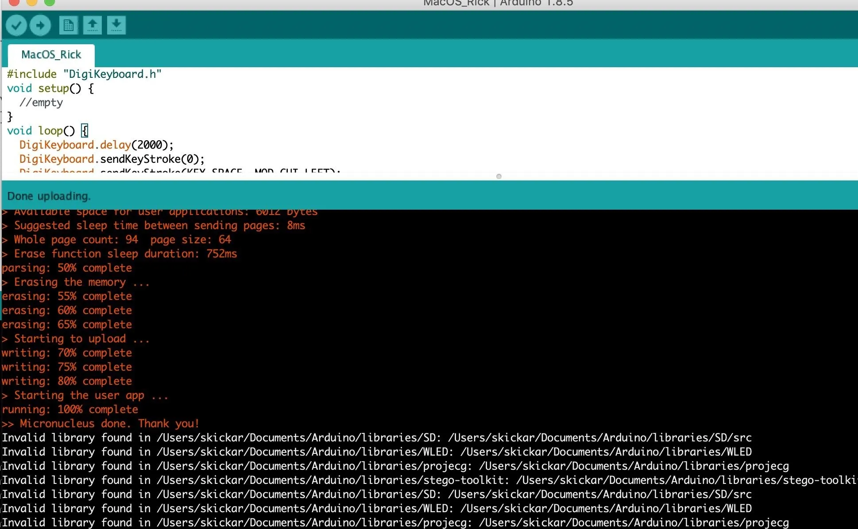Click the Verify checkmark button
The height and width of the screenshot is (529, 858).
(x=16, y=25)
